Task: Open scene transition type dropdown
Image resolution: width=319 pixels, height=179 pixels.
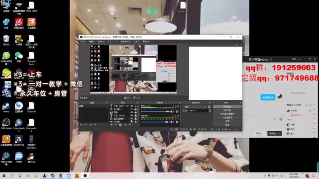Action: (195, 107)
